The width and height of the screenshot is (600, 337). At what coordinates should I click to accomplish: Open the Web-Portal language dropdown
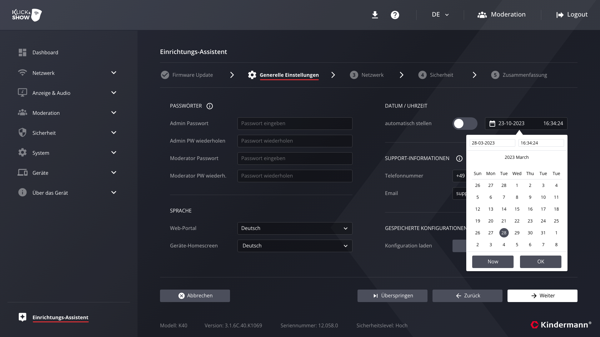point(295,228)
